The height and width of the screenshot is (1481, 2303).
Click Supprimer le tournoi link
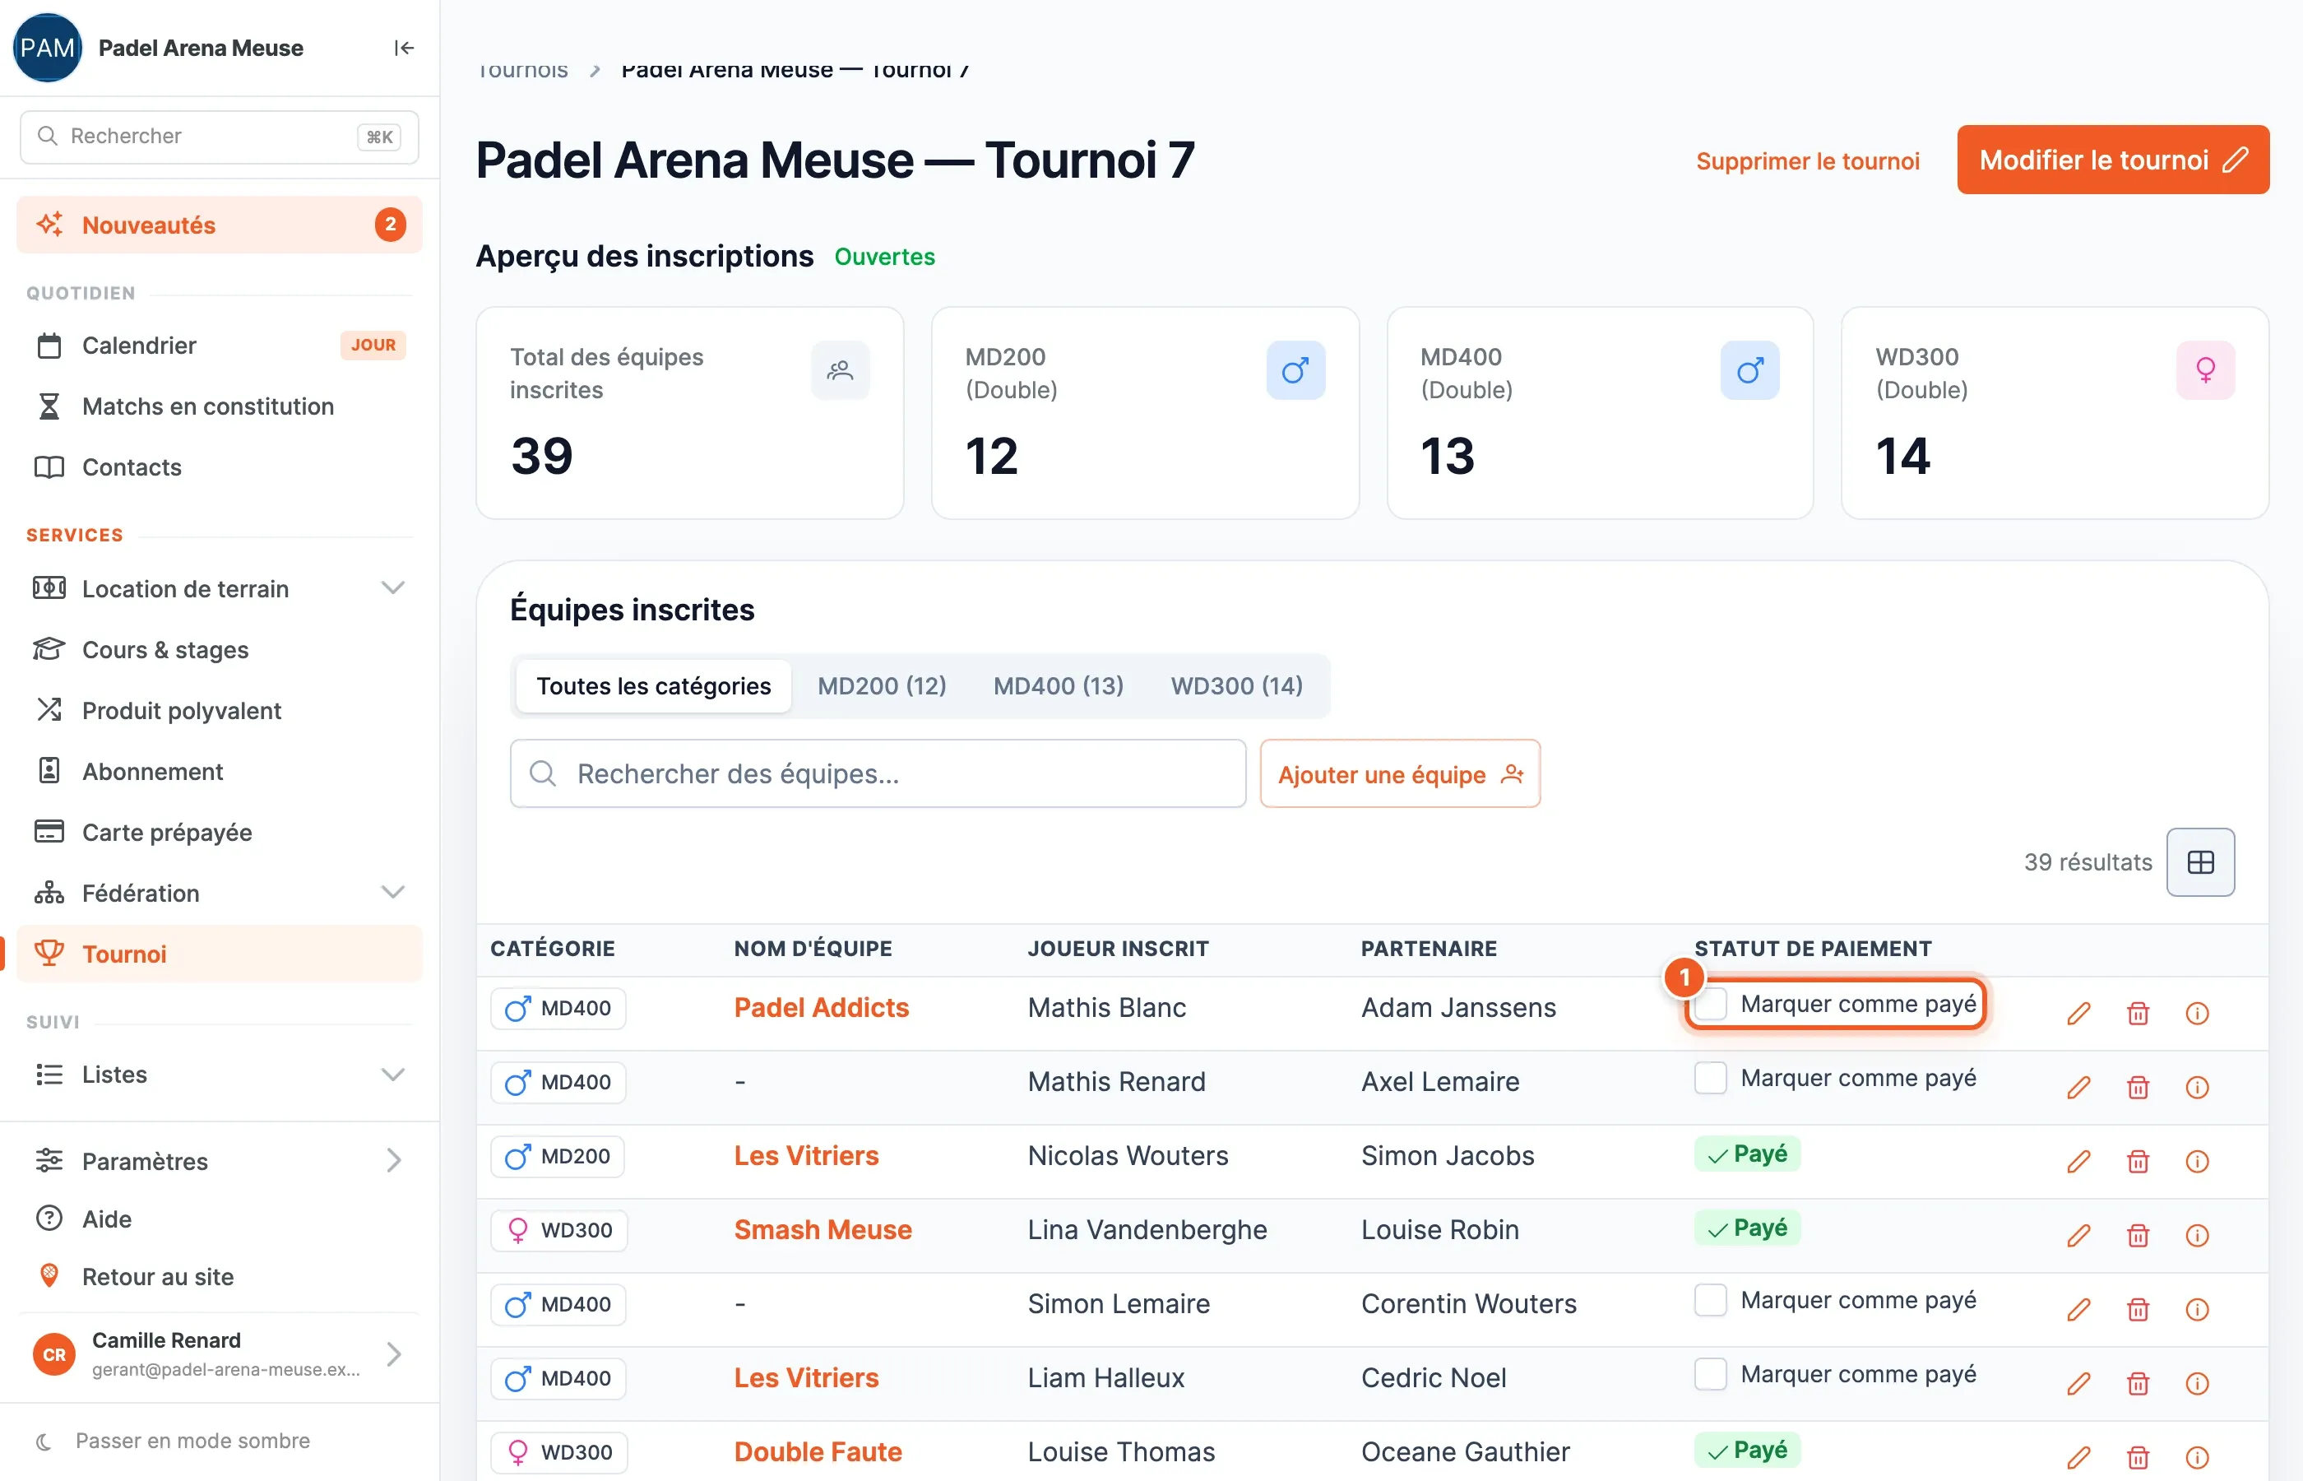coord(1807,160)
